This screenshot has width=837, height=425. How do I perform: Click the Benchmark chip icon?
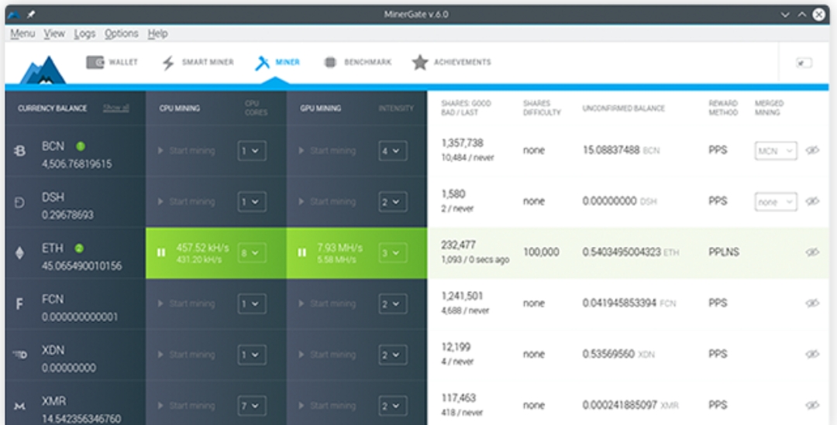coord(330,63)
